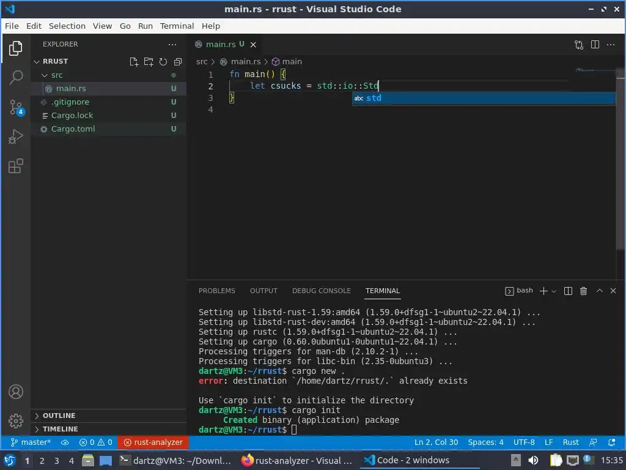626x470 pixels.
Task: Switch to the OUTPUT panel tab
Action: coord(263,291)
